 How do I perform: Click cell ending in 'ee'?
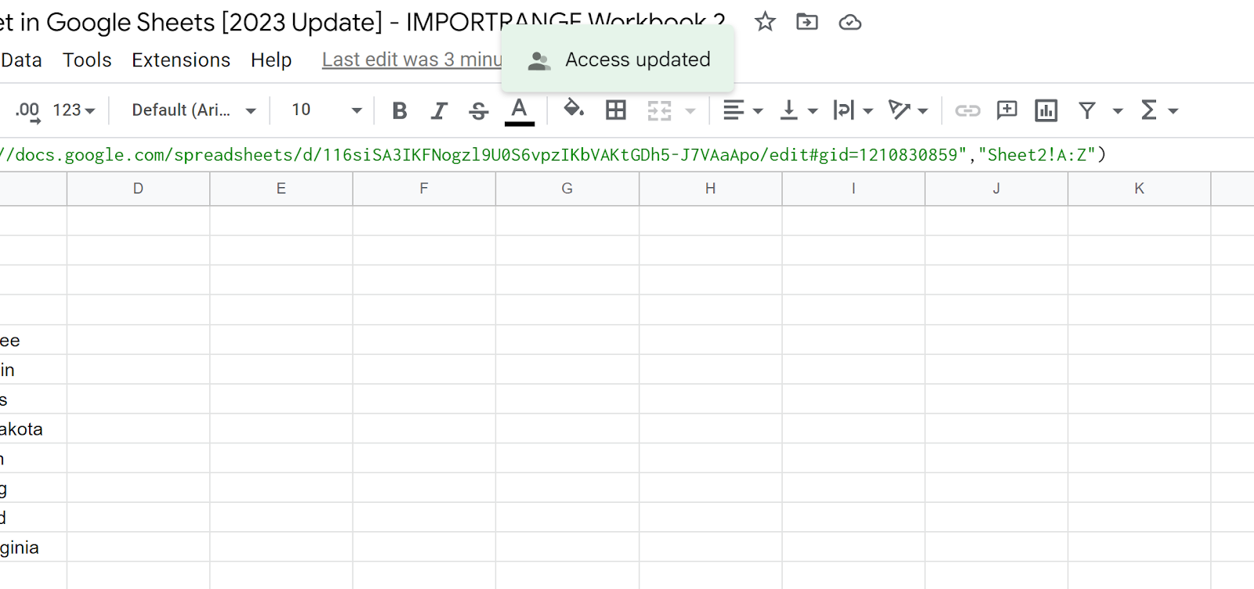(x=33, y=340)
